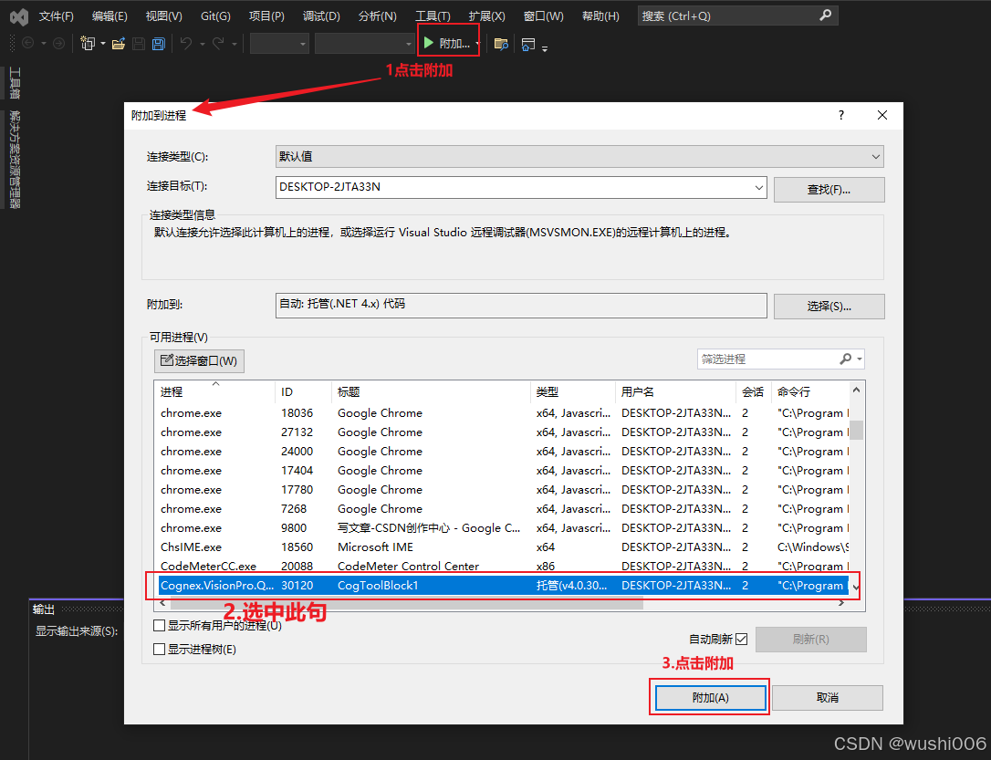Open the 调试(D) menu
This screenshot has height=760, width=991.
(321, 16)
